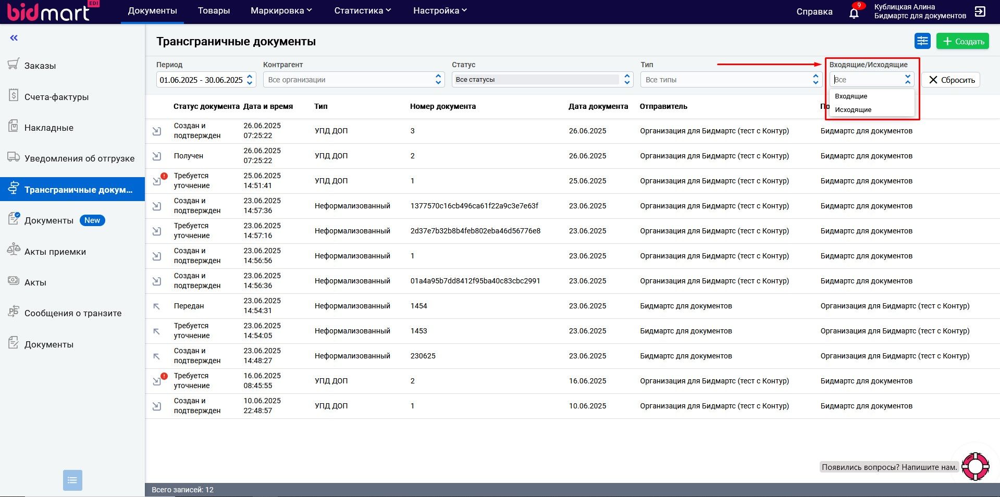This screenshot has width=1000, height=497.
Task: Open Накладные icon in sidebar
Action: [x=14, y=127]
